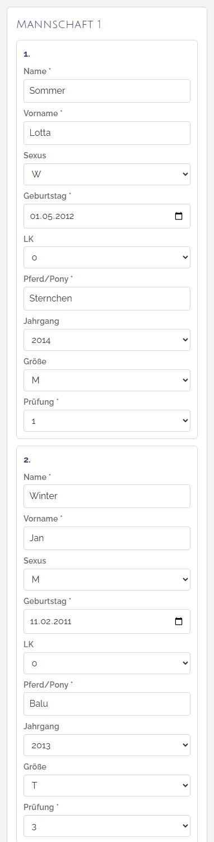The height and width of the screenshot is (842, 214).
Task: Expand Sexus dropdown showing W
Action: click(x=107, y=174)
